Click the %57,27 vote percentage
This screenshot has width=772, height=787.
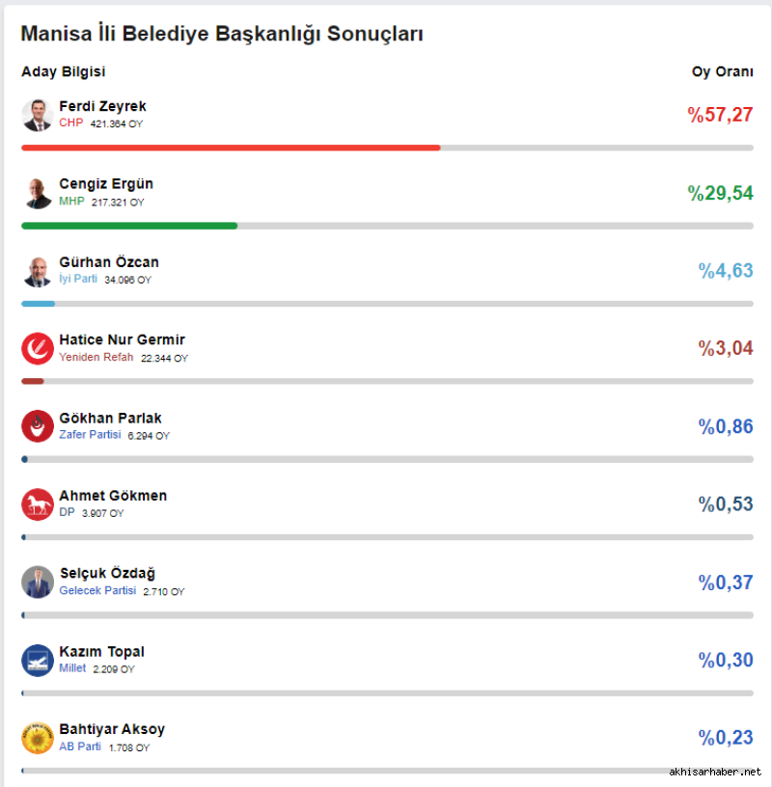tap(720, 115)
